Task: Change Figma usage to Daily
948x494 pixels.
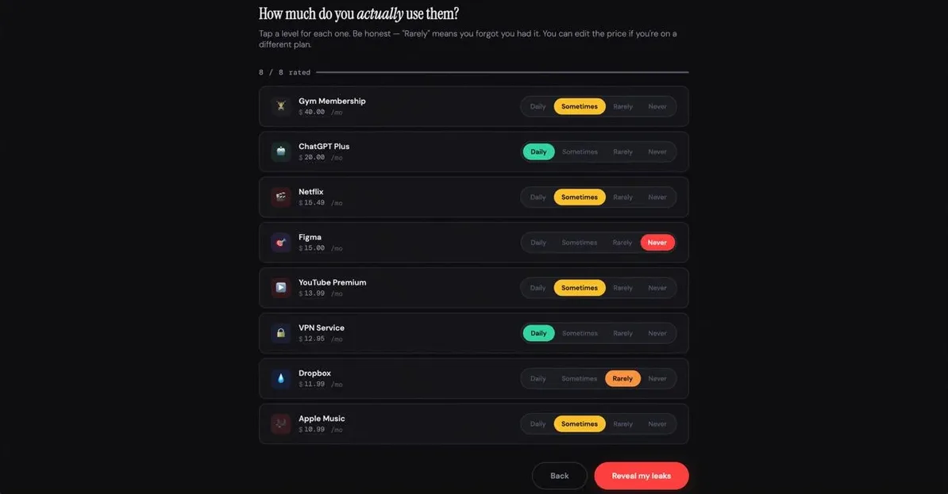Action: coord(538,241)
